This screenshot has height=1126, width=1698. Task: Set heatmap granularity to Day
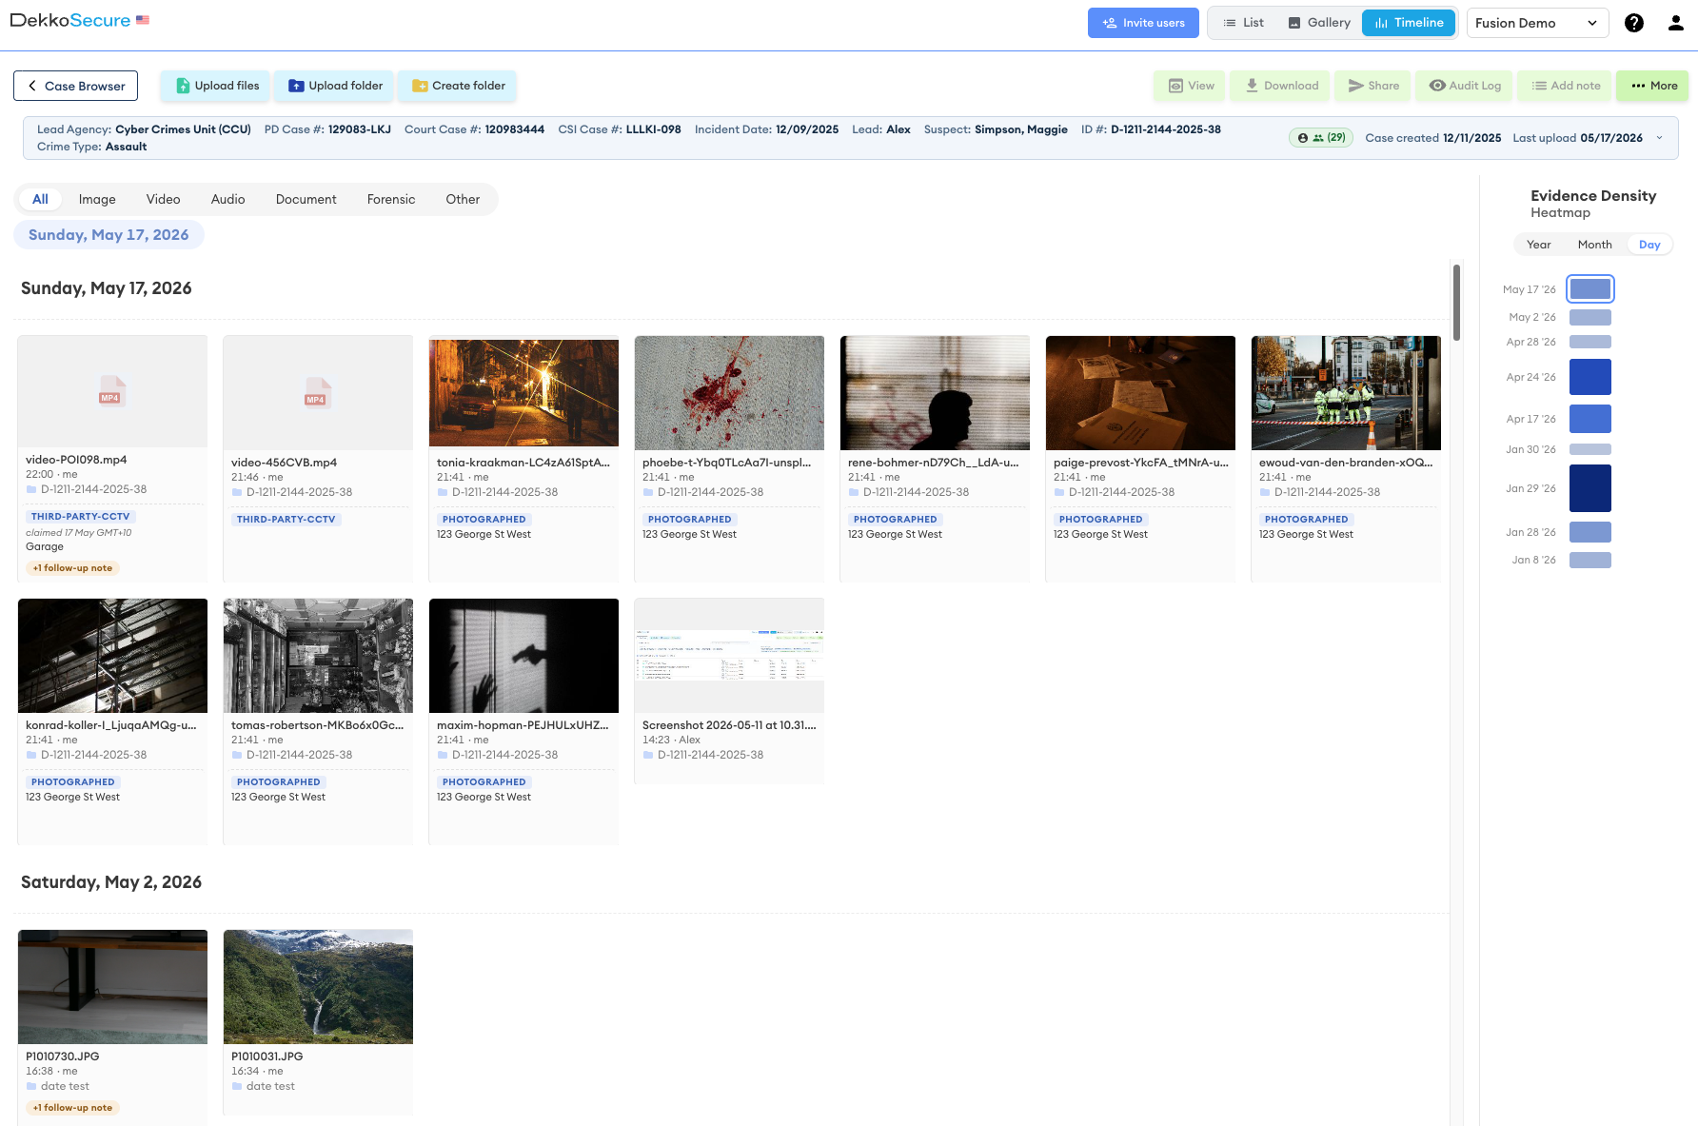tap(1649, 245)
